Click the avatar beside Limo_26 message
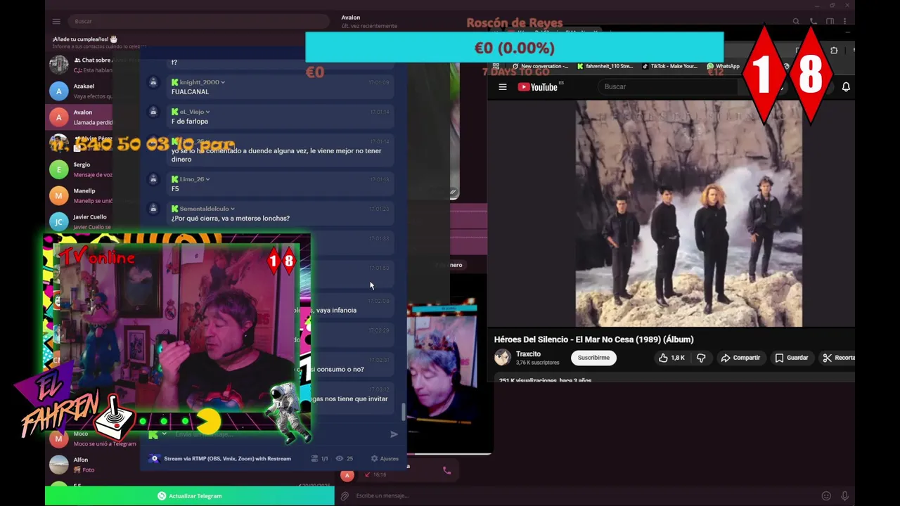900x506 pixels. (153, 180)
